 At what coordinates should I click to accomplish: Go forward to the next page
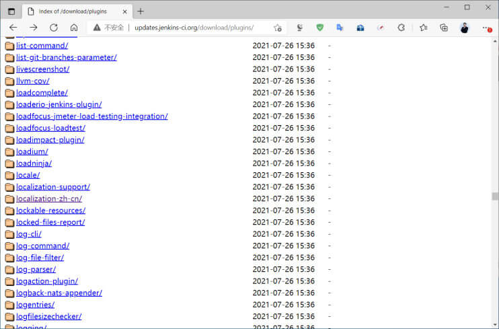tap(34, 28)
